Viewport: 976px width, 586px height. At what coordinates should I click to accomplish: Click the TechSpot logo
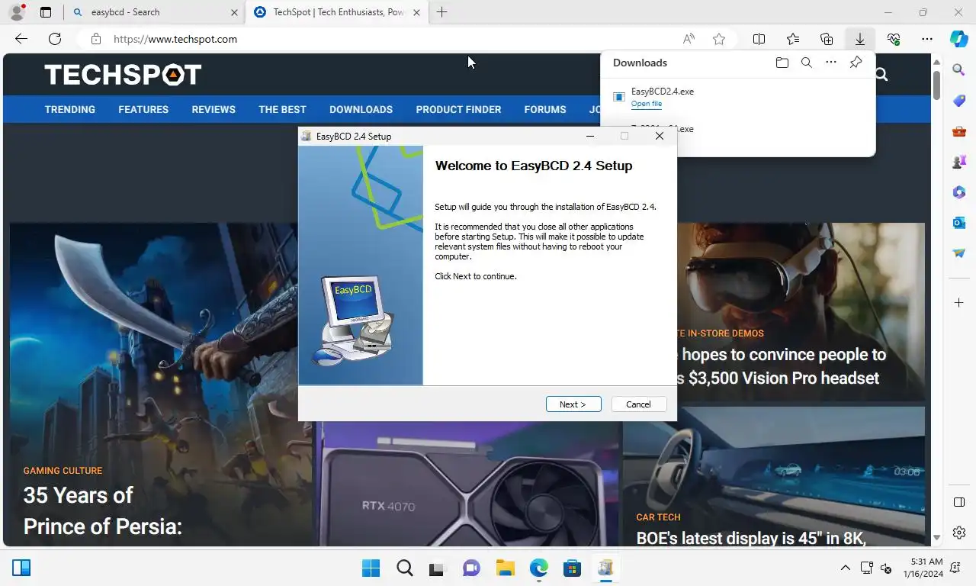coord(123,74)
